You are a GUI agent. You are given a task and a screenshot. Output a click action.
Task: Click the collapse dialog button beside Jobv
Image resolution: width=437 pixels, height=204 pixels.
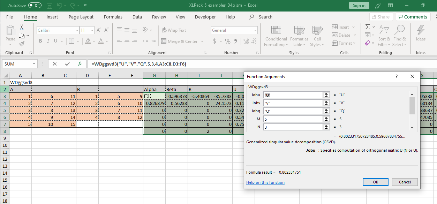point(326,103)
